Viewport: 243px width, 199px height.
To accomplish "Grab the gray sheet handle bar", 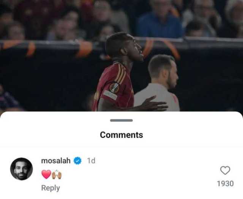I will (x=121, y=120).
